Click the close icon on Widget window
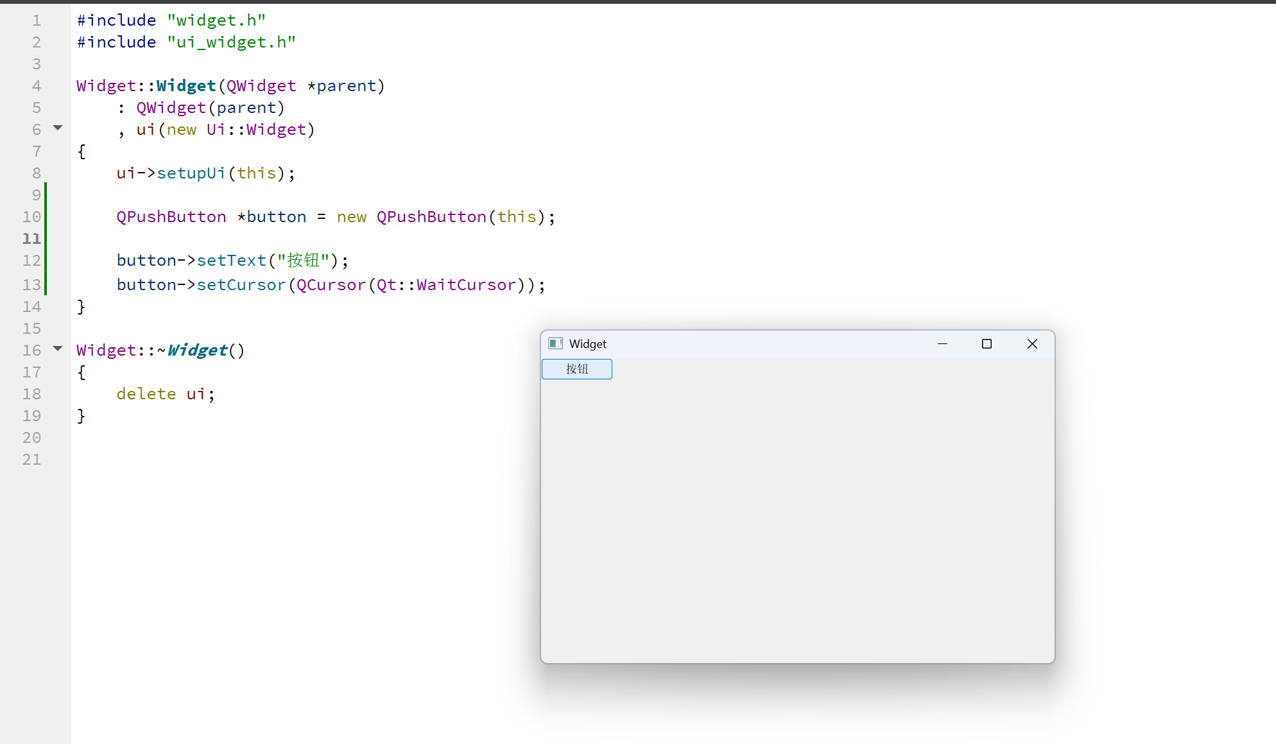The height and width of the screenshot is (744, 1276). click(x=1032, y=343)
